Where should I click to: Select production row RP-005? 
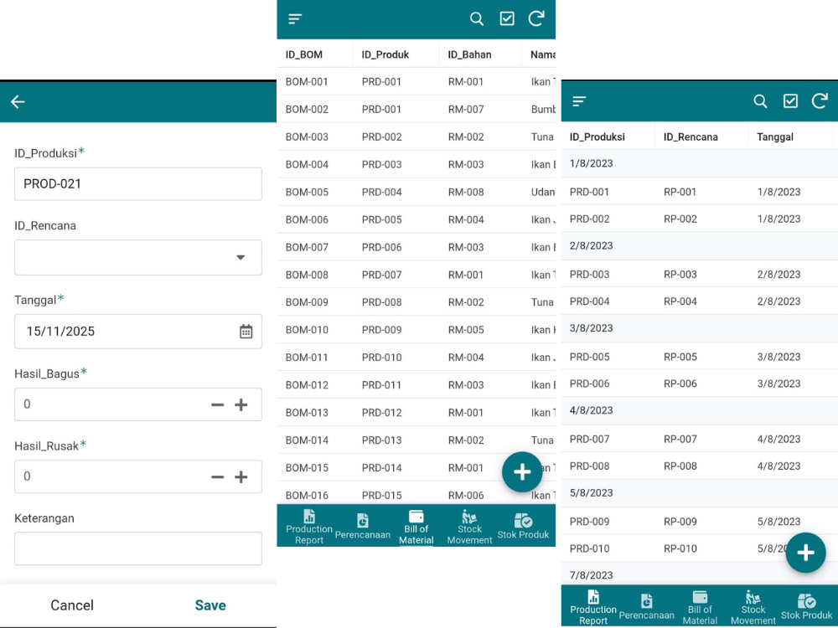[700, 356]
